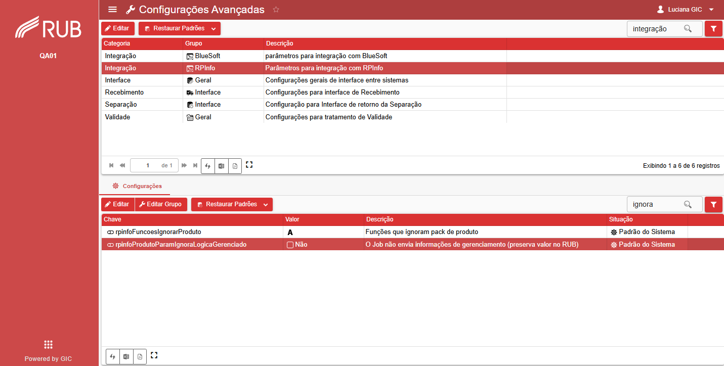Refresh the upper categories grid
The width and height of the screenshot is (724, 366).
[207, 166]
